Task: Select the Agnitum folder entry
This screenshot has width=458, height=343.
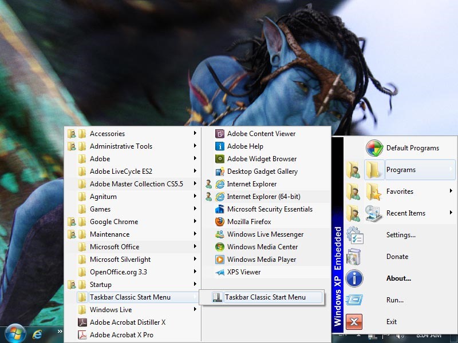Action: click(x=133, y=197)
